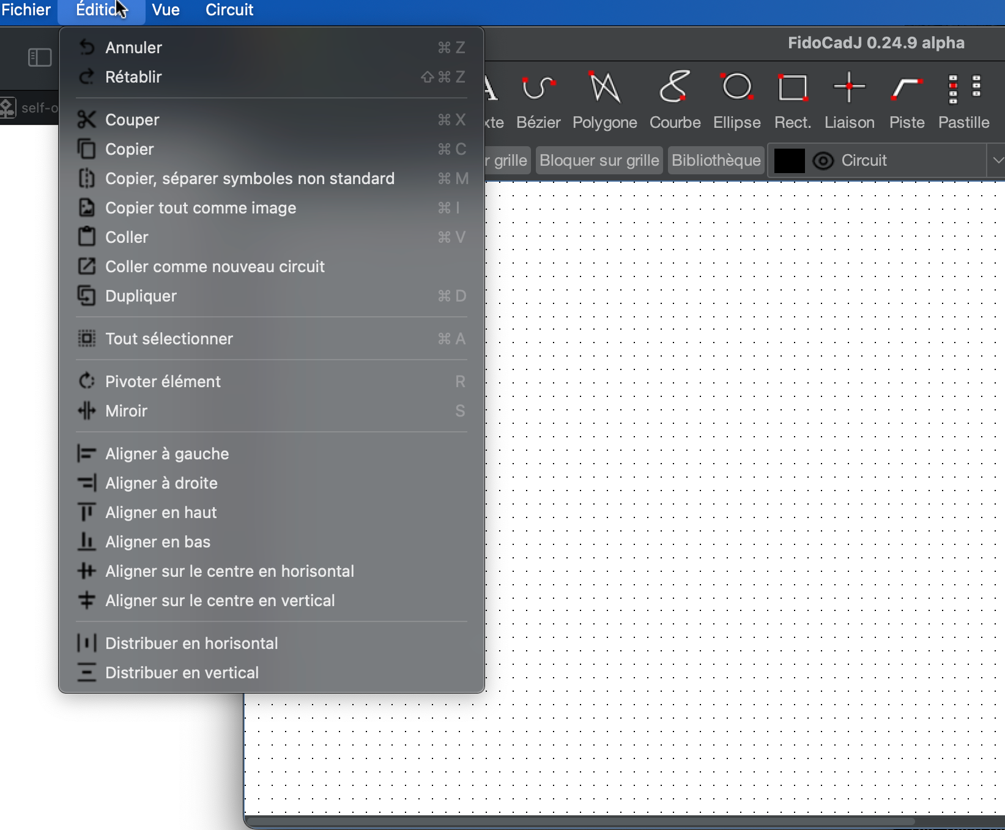This screenshot has height=830, width=1005.
Task: Click Aligner à gauche menu entry
Action: (167, 454)
